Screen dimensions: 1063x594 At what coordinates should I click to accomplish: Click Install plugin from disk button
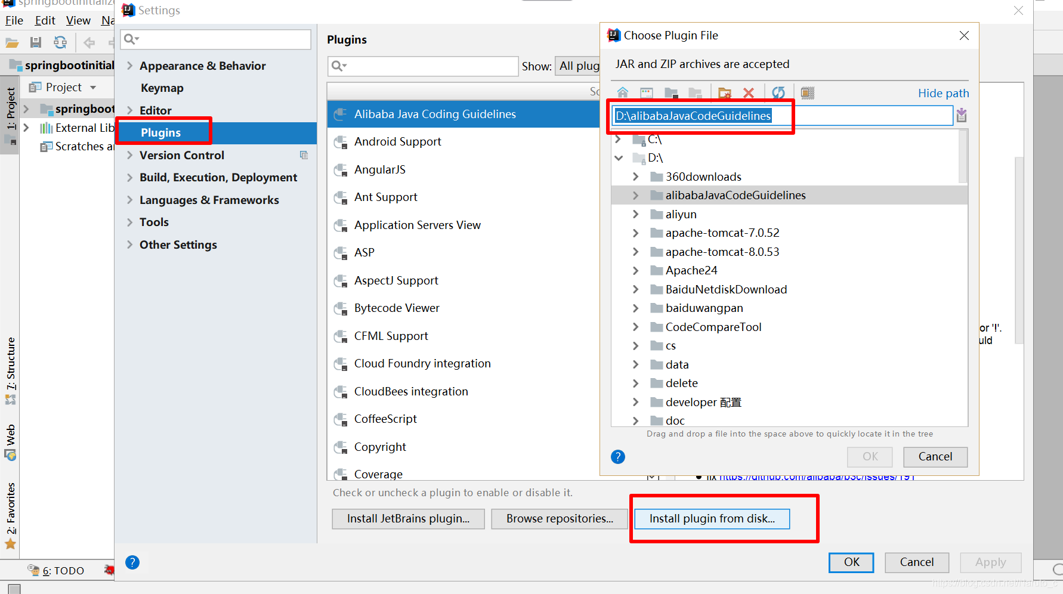click(712, 519)
